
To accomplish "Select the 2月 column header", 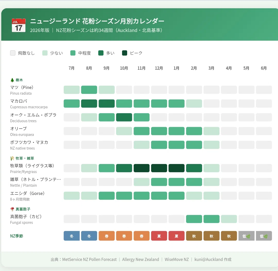I will [194, 68].
